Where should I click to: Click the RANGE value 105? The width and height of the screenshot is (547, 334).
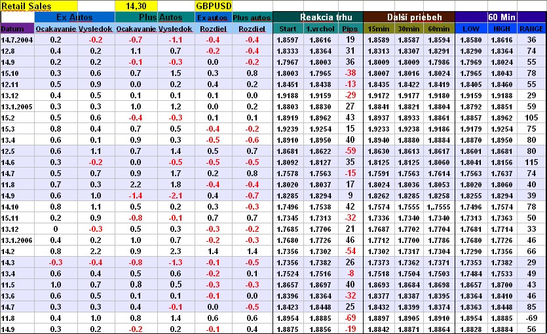(532, 118)
